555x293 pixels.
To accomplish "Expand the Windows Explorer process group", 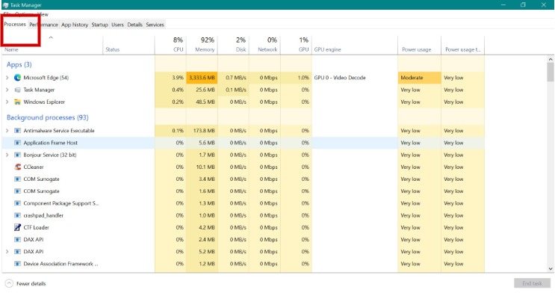I will click(x=7, y=102).
